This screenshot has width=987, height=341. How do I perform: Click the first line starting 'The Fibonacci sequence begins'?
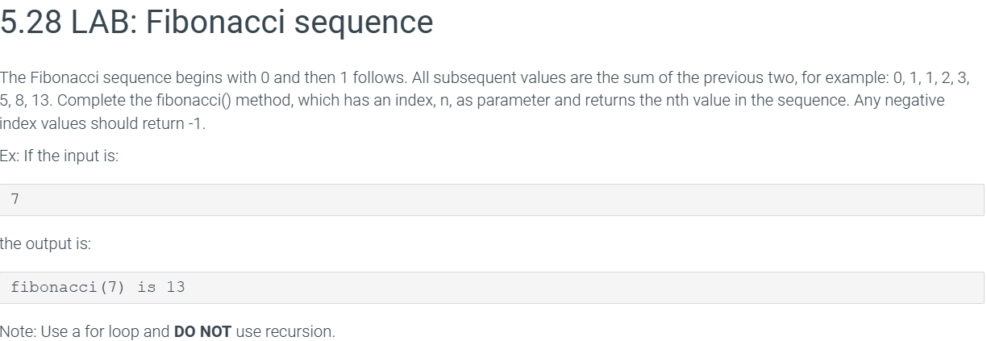tap(485, 78)
